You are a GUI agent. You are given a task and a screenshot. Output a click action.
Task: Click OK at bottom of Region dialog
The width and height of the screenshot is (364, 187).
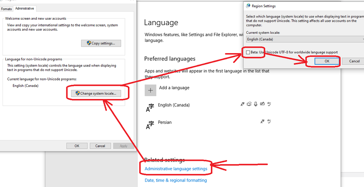coord(77,146)
